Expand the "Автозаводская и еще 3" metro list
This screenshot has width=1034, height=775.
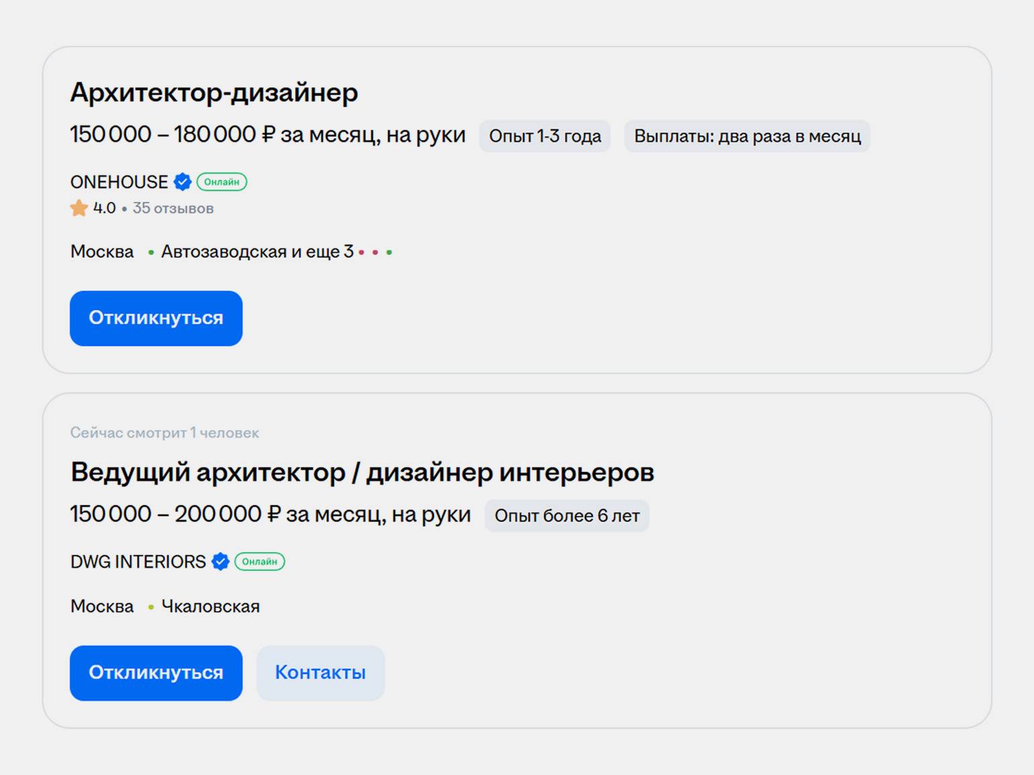pos(256,252)
